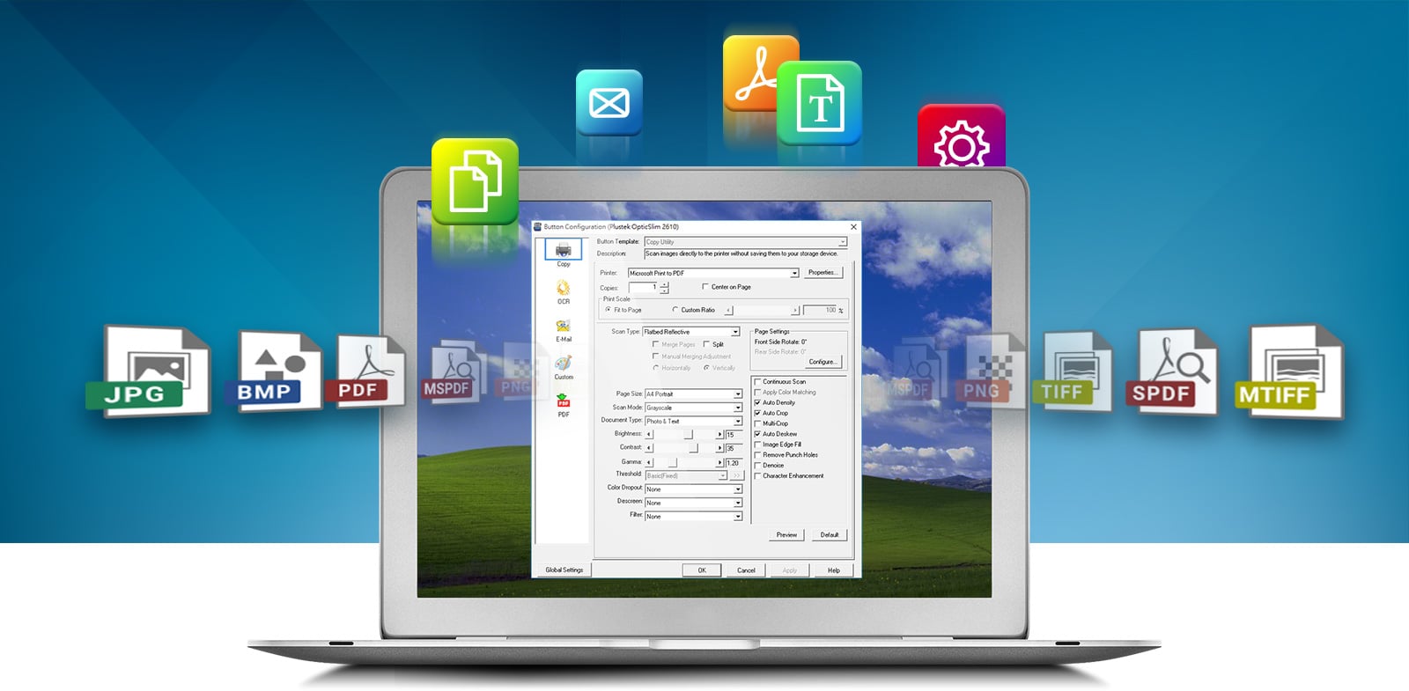Click the Default button
This screenshot has height=691, width=1409.
tap(830, 535)
